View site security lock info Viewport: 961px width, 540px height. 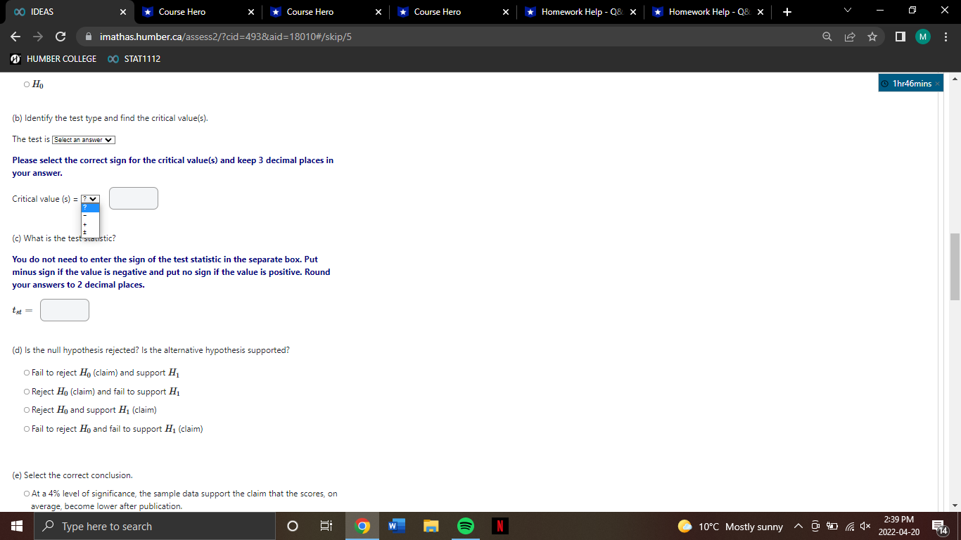[89, 37]
